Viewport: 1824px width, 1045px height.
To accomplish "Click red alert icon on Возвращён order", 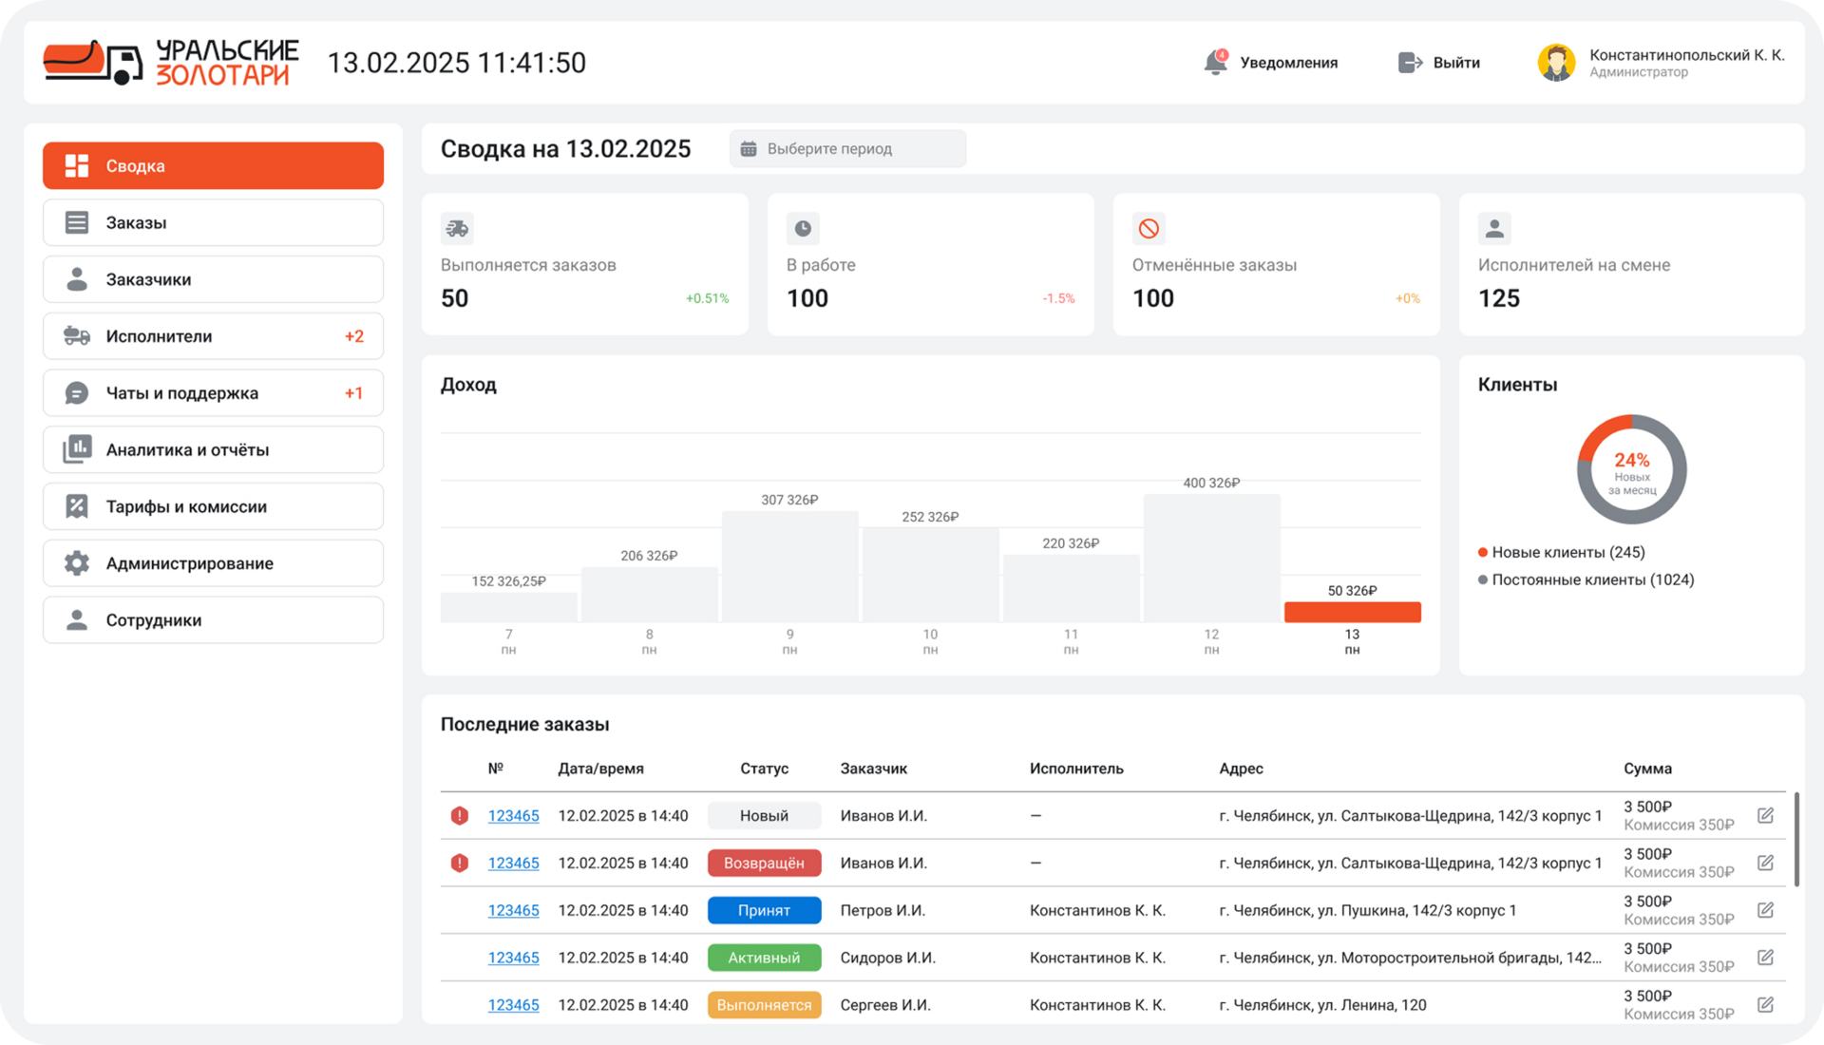I will [460, 863].
